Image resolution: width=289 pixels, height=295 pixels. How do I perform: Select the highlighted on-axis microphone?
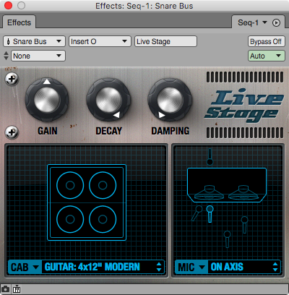(210, 214)
